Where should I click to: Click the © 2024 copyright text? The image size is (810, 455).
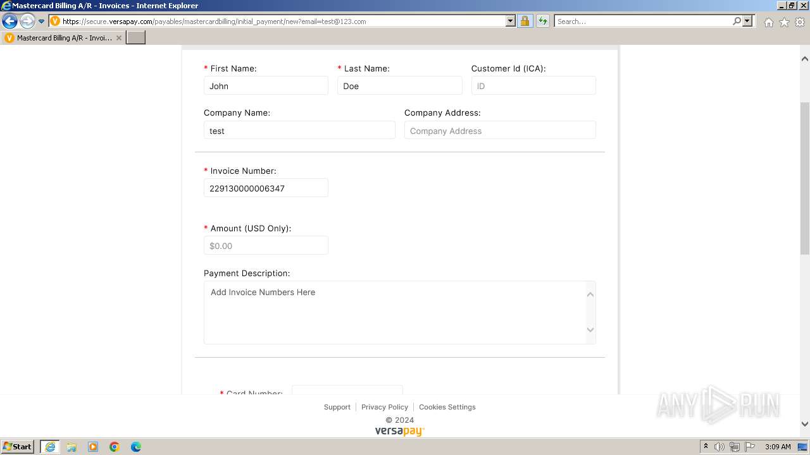(x=400, y=420)
